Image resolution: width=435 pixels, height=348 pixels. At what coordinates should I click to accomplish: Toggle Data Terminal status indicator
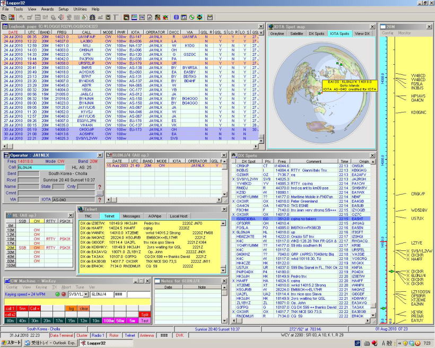[62, 335]
